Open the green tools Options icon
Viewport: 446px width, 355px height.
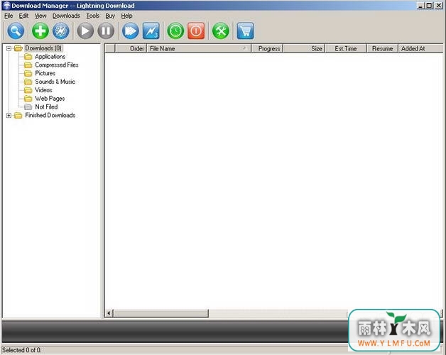click(x=221, y=31)
